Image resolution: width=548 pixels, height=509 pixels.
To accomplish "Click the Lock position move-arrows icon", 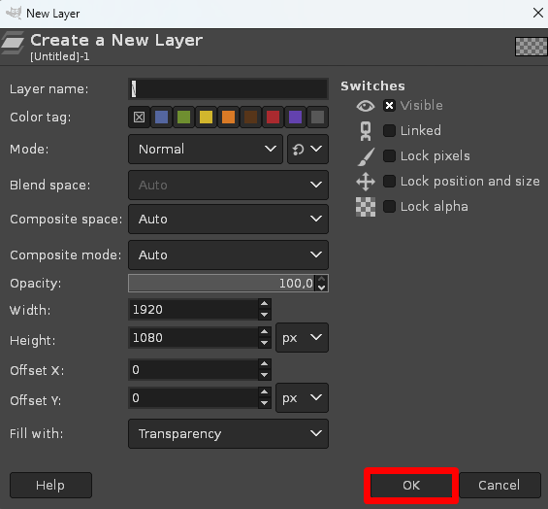I will tap(366, 182).
